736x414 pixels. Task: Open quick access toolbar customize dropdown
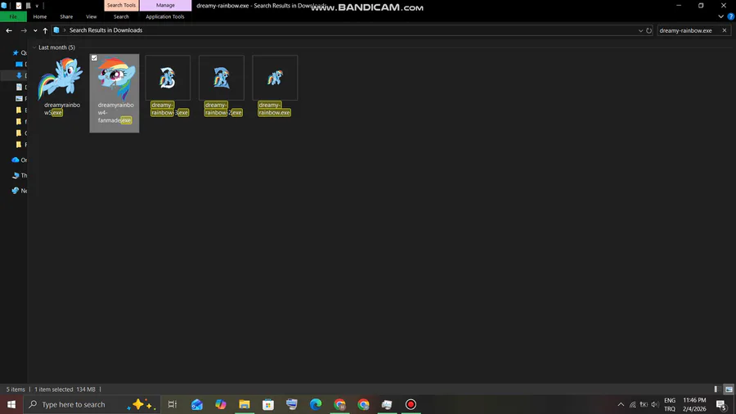(x=37, y=6)
